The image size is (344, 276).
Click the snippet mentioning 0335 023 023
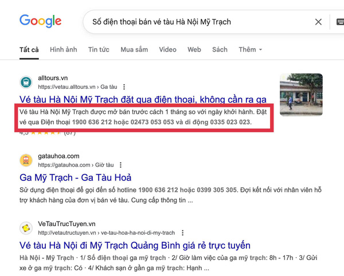[x=143, y=117]
